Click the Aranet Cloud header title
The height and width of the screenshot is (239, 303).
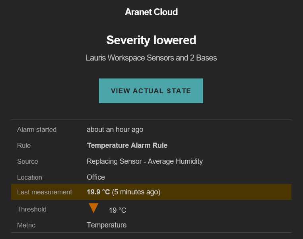click(x=151, y=12)
